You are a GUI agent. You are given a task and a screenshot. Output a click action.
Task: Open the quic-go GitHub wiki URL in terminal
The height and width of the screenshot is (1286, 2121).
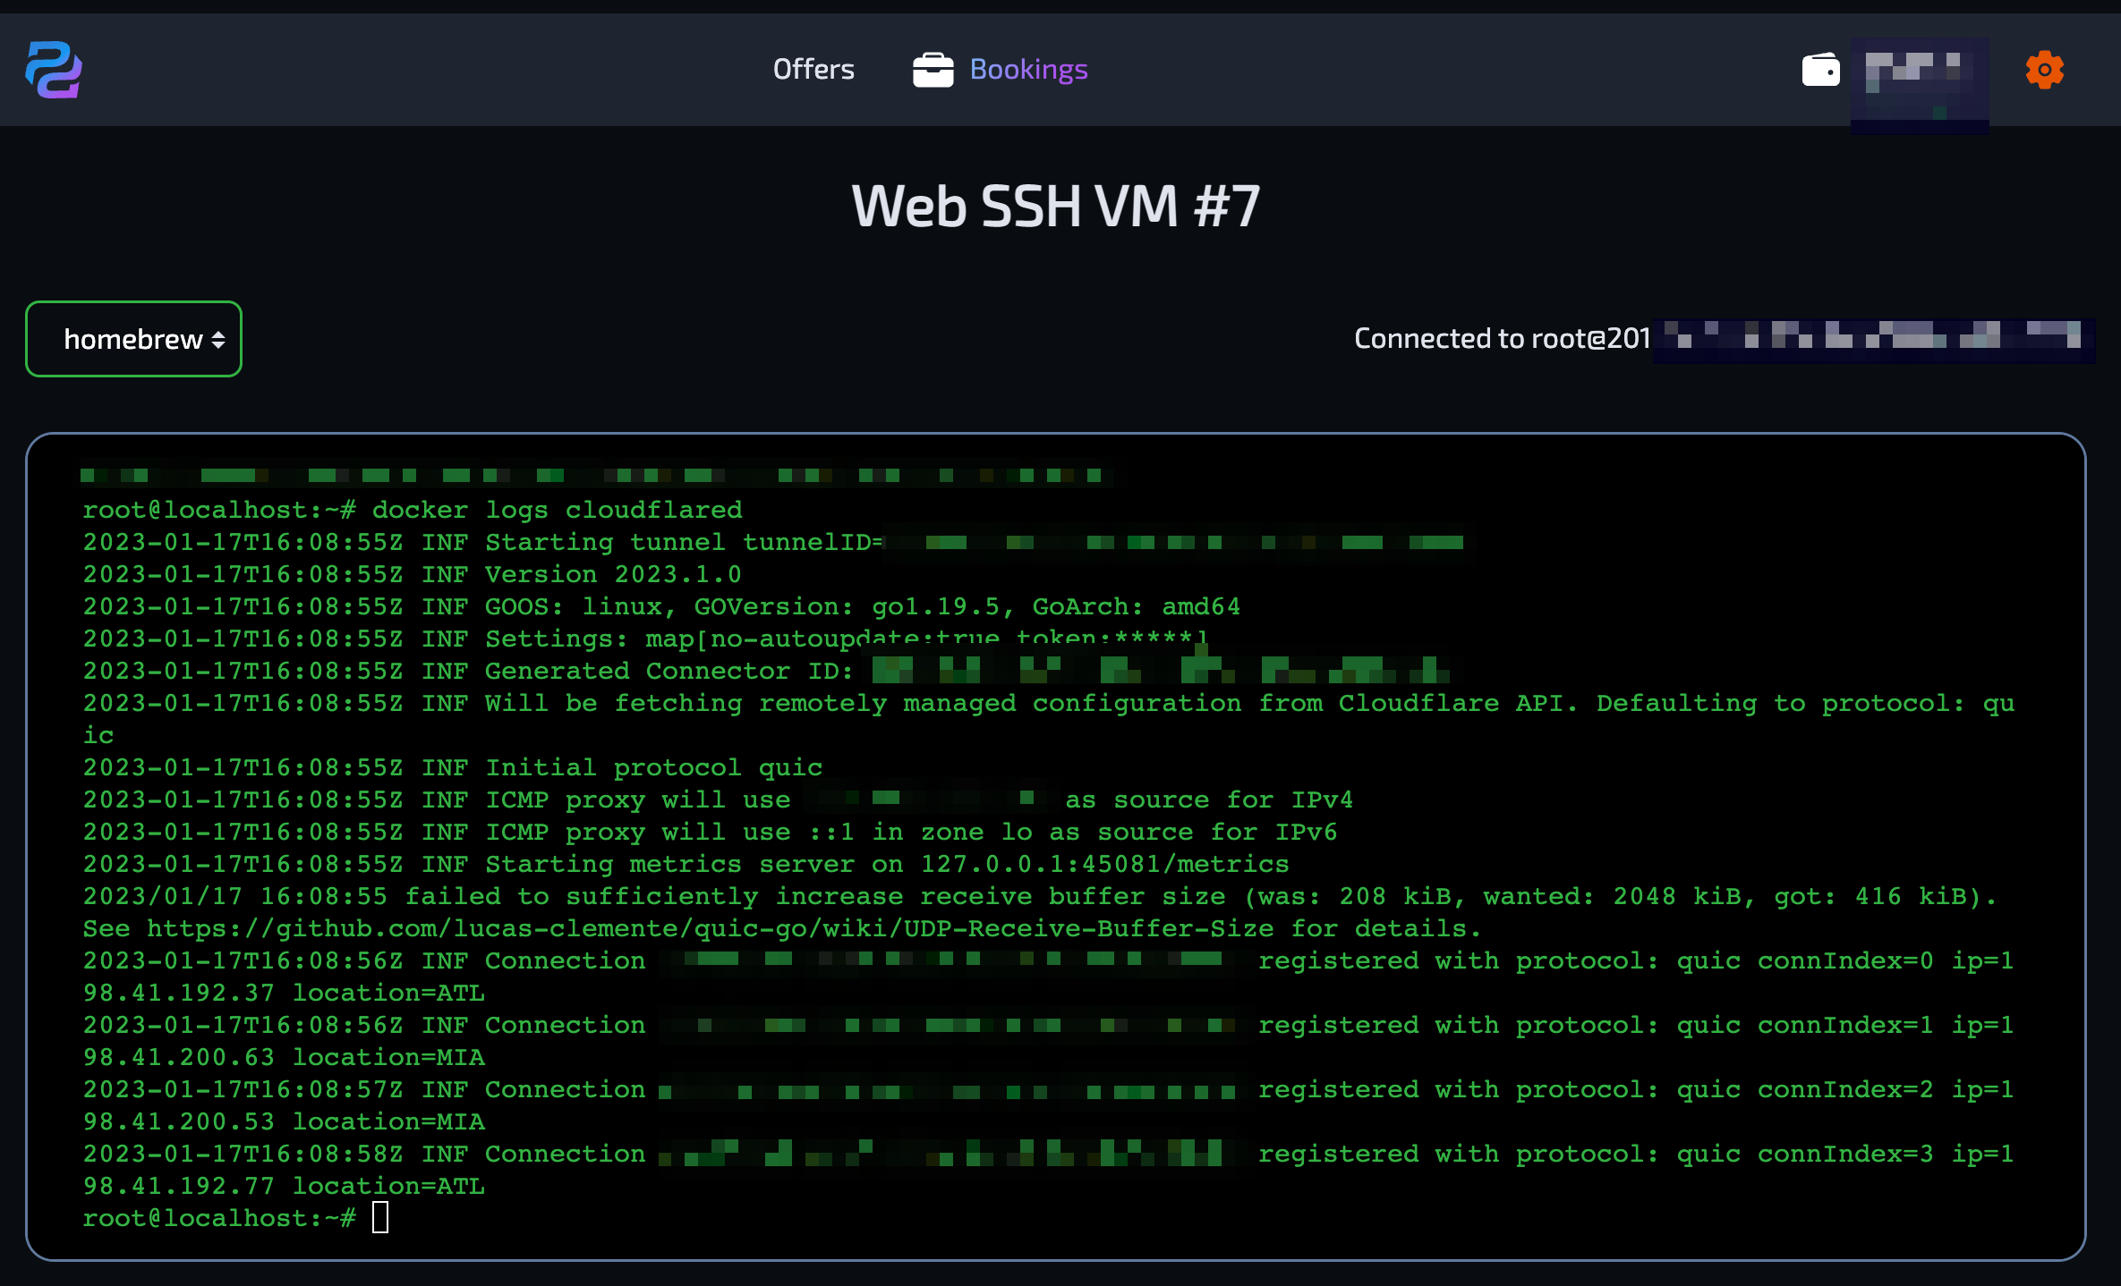point(710,929)
